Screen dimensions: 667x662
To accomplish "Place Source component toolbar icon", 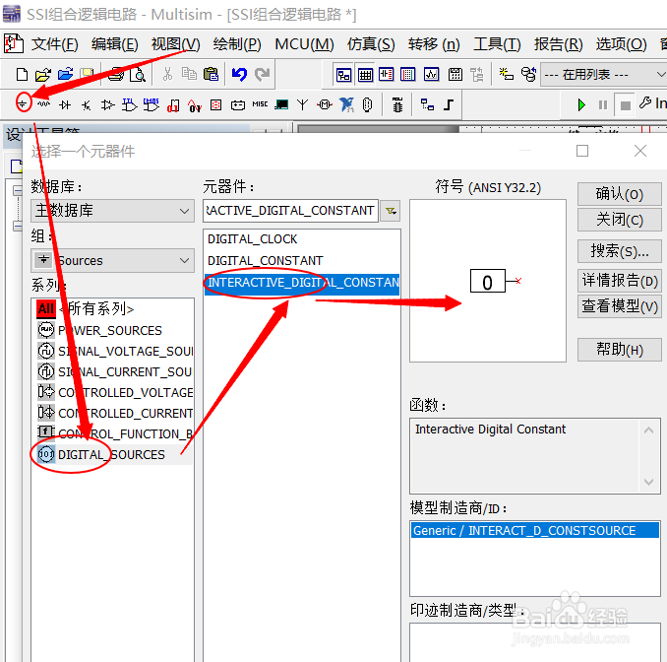I will click(x=23, y=103).
